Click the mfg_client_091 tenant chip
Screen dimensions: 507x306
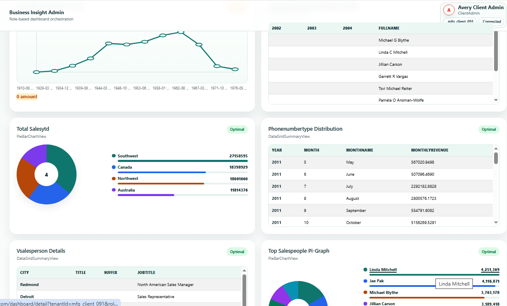460,21
